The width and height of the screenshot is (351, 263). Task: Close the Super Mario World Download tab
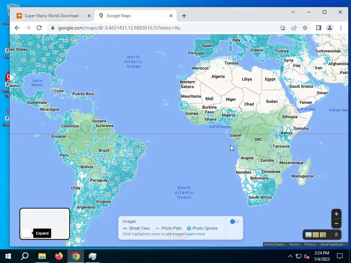pyautogui.click(x=89, y=16)
